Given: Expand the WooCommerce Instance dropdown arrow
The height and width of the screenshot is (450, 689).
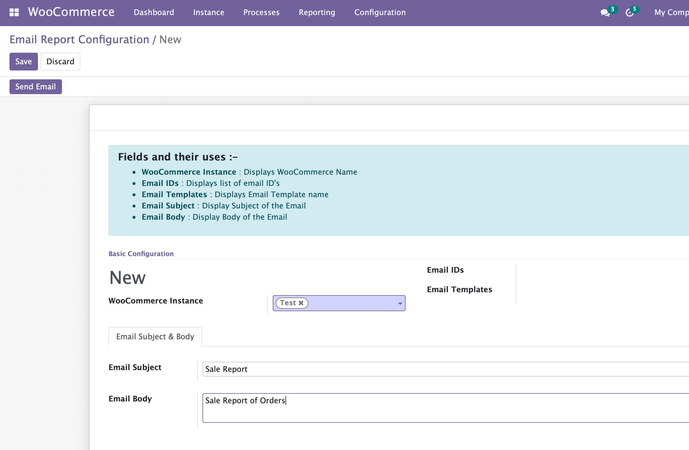Looking at the screenshot, I should [400, 303].
